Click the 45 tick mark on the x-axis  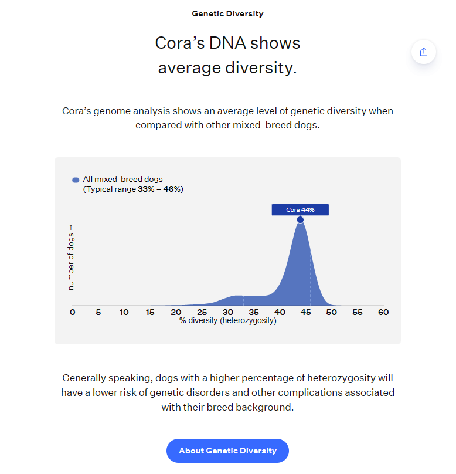coord(305,312)
